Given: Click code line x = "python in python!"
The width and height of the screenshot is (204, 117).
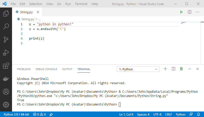Looking at the screenshot, I should pos(51,24).
